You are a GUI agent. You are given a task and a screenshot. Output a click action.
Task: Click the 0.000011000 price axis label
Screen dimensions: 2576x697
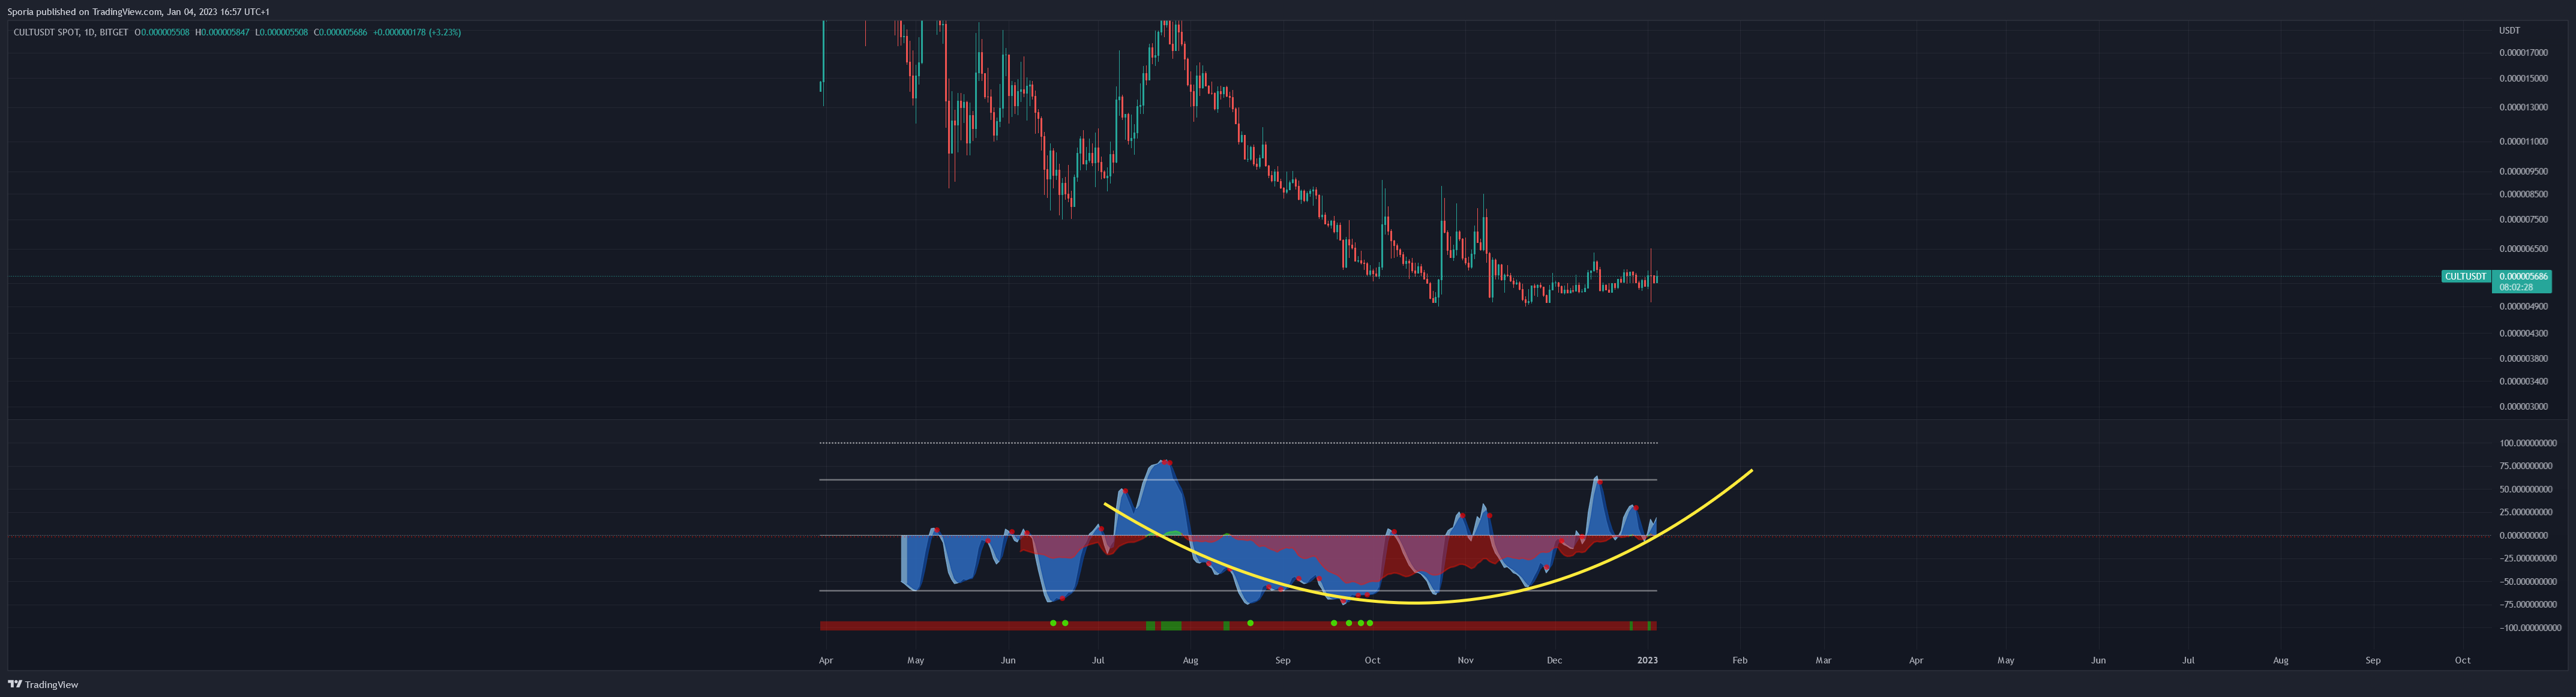(2524, 142)
